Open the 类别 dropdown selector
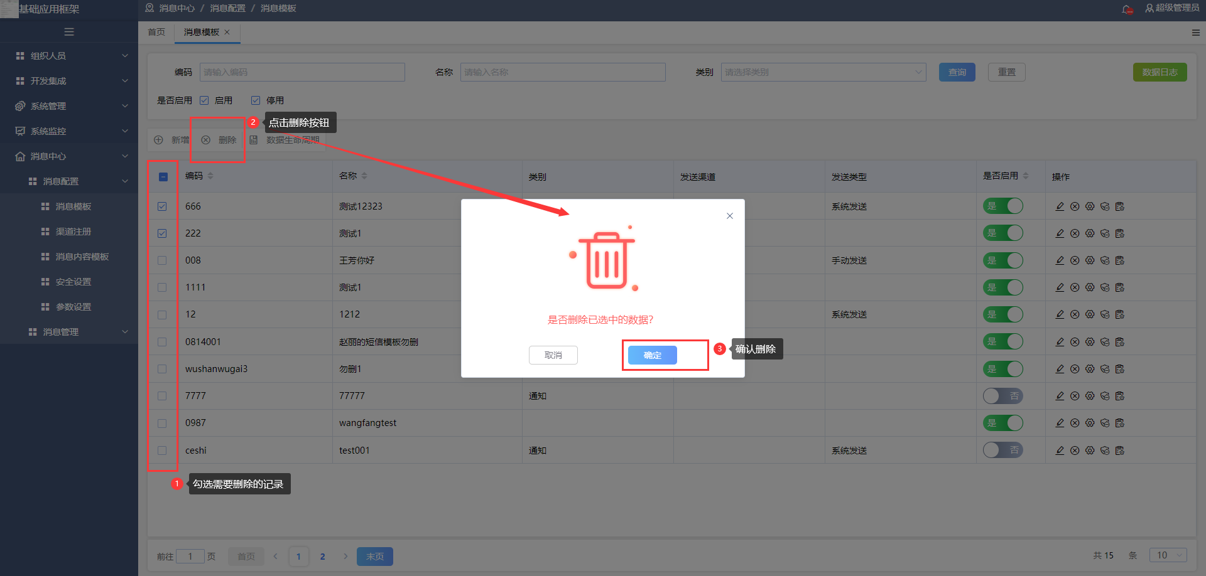Viewport: 1206px width, 576px height. coord(823,72)
